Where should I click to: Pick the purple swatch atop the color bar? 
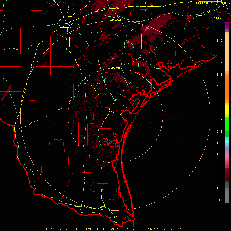[227, 26]
